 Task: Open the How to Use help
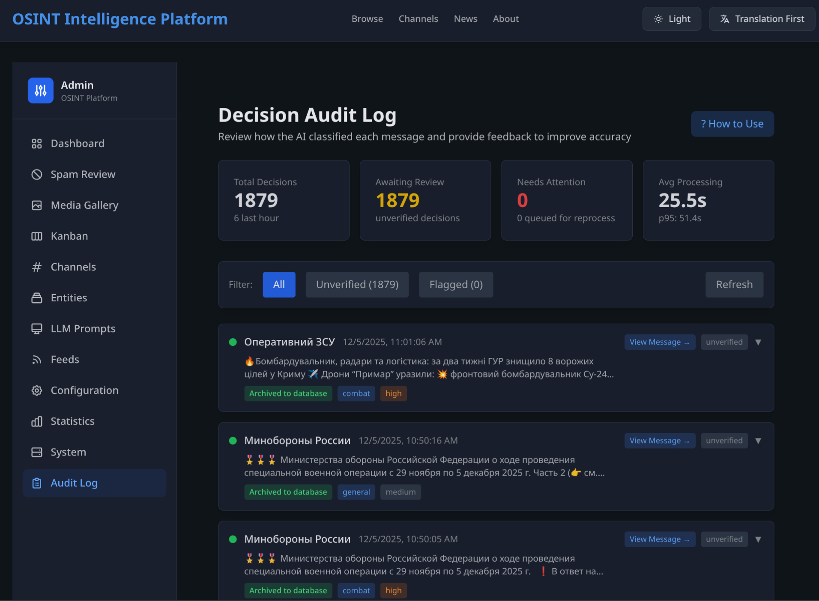(732, 124)
